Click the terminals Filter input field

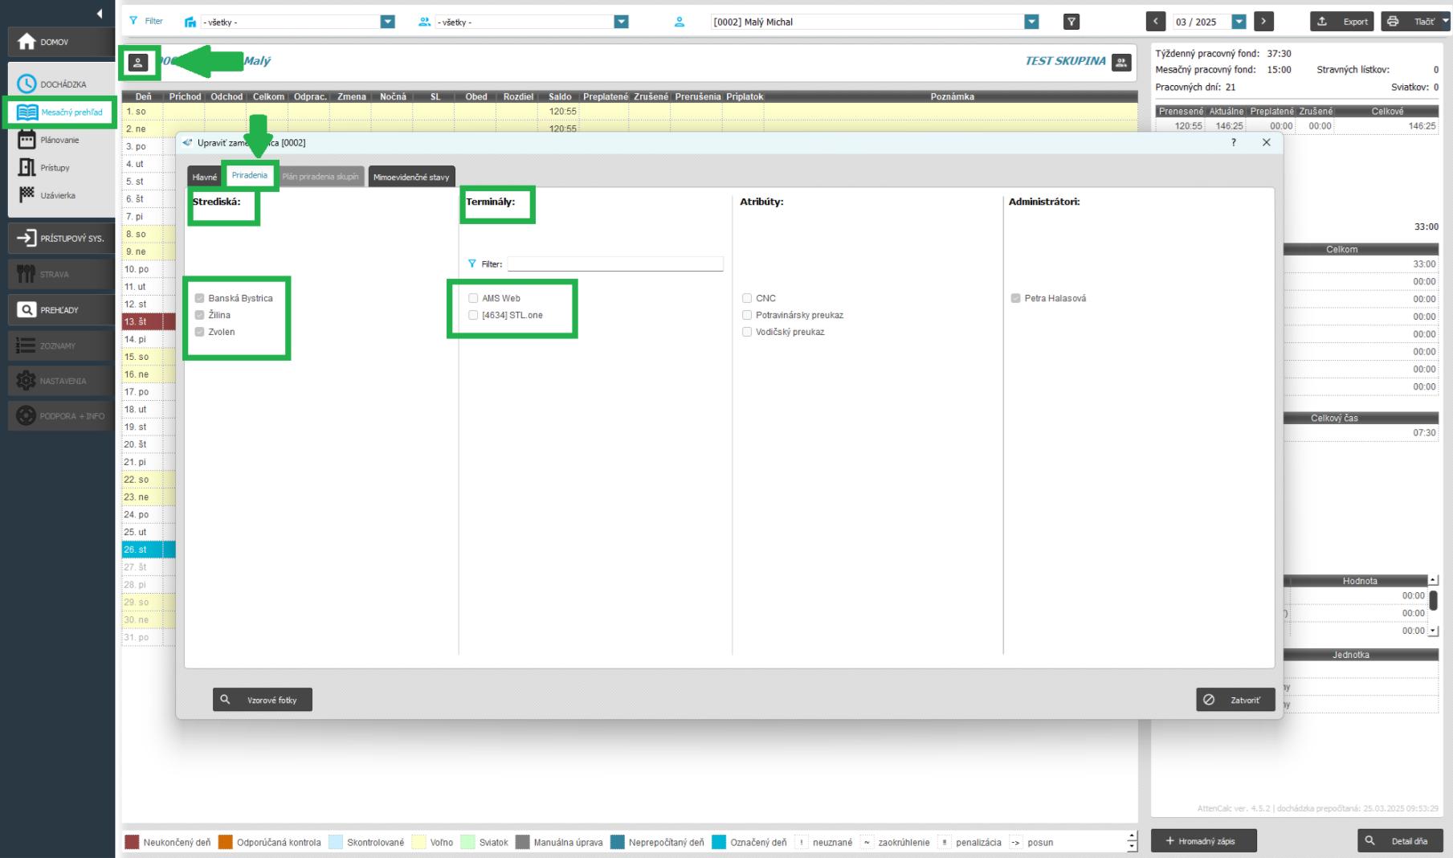614,264
